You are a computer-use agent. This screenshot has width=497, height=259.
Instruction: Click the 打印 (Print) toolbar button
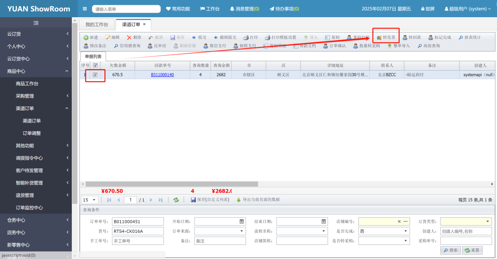pyautogui.click(x=250, y=37)
